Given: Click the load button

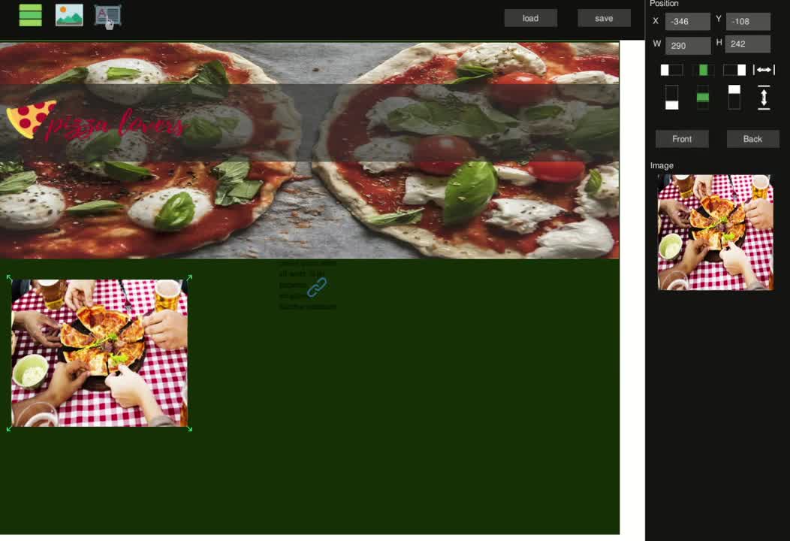Looking at the screenshot, I should coord(530,18).
